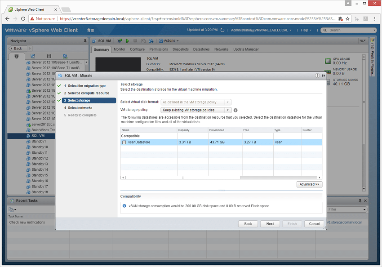Pin the Recent Tasks panel
382x267 pixels.
(x=360, y=201)
